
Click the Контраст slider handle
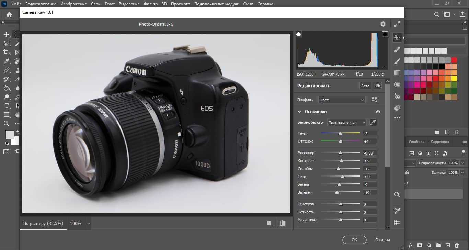click(341, 161)
